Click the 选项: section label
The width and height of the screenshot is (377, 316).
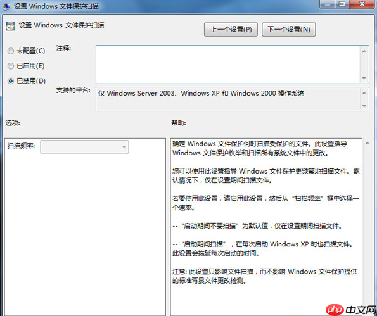[13, 123]
